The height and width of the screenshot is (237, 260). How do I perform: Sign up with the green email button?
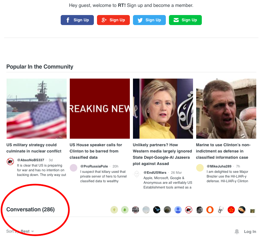click(x=185, y=20)
